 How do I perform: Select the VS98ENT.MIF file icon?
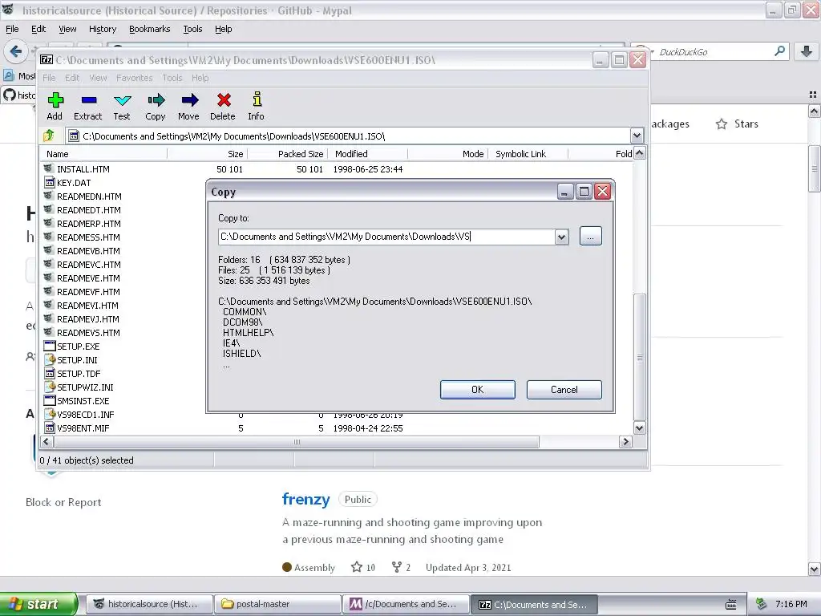click(49, 428)
